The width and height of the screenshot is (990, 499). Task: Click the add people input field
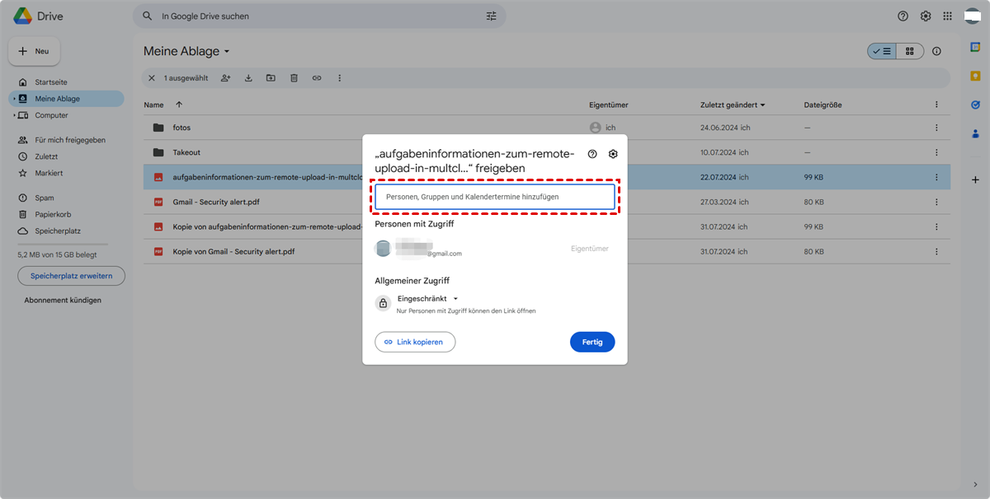click(494, 197)
